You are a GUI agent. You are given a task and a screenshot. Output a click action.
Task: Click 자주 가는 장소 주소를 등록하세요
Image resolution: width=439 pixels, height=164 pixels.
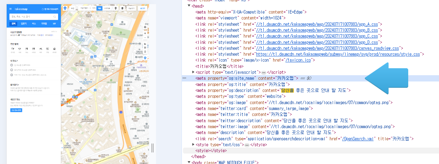point(27,75)
